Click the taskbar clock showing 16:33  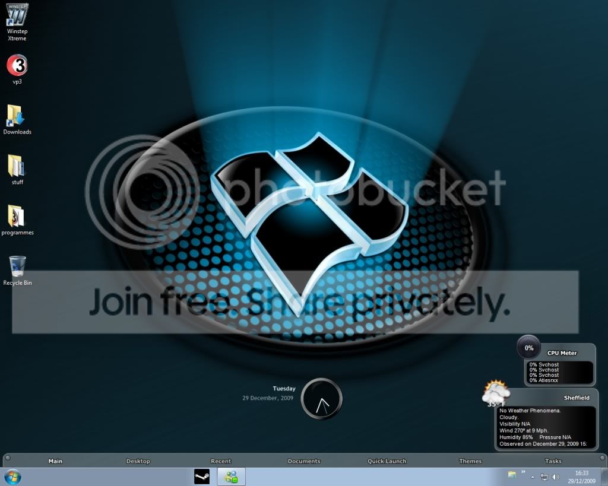tap(582, 477)
